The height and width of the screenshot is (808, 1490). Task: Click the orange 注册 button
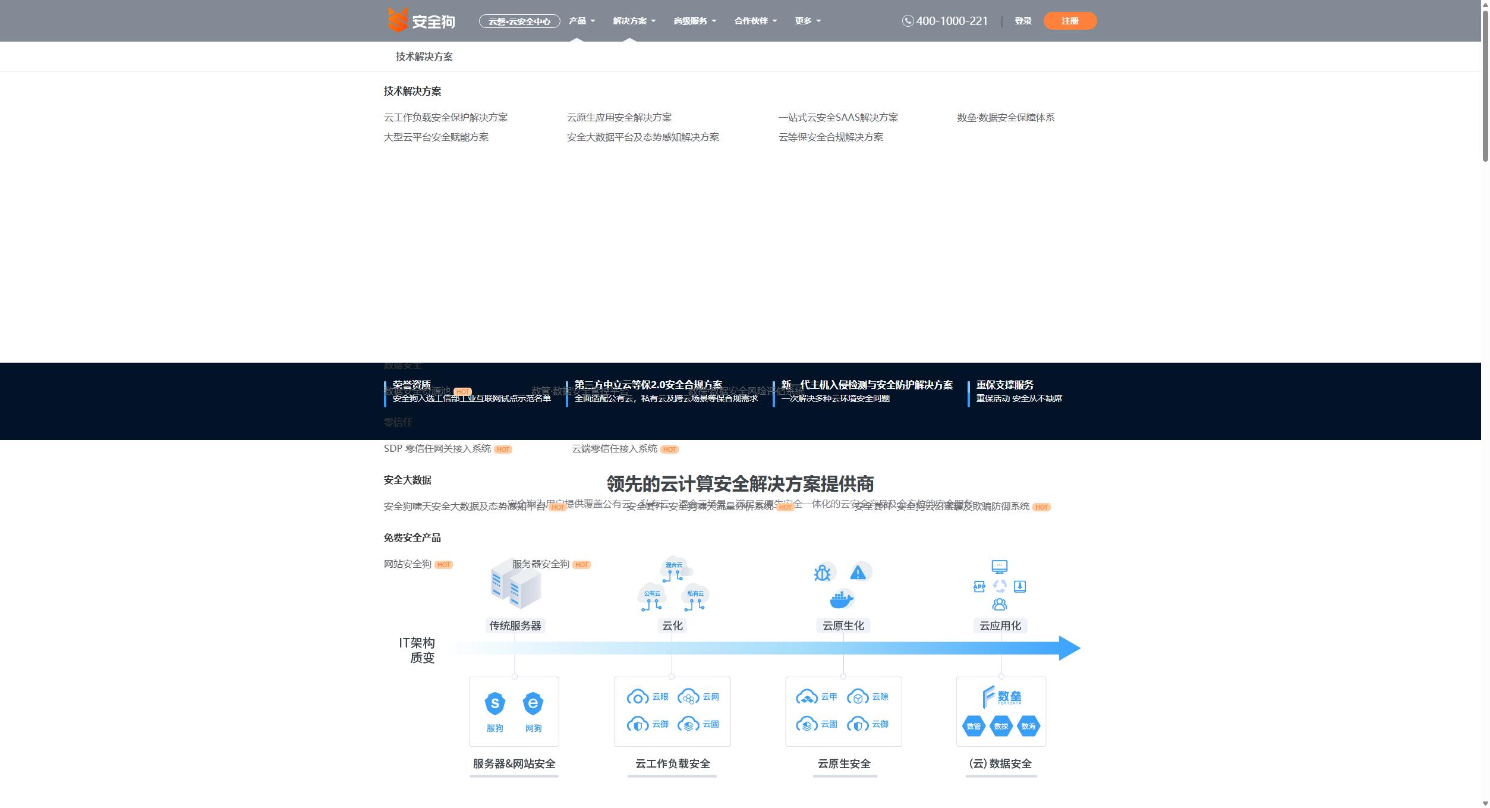(1070, 21)
